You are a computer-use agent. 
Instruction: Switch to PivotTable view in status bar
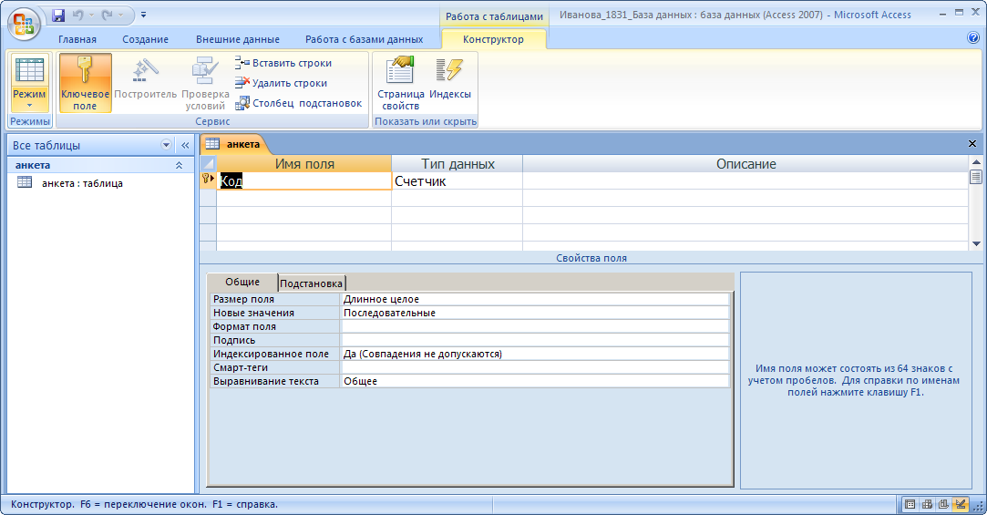coord(927,504)
